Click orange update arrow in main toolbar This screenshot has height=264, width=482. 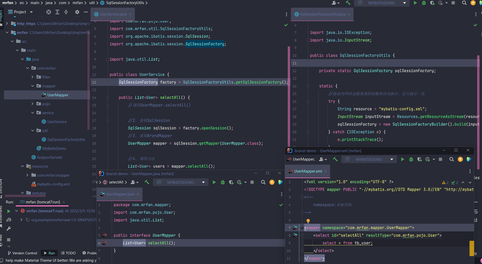pyautogui.click(x=473, y=3)
